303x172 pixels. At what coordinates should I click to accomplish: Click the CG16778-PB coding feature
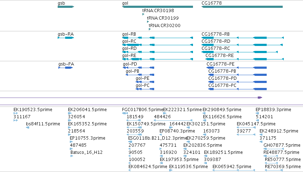click(x=237, y=75)
